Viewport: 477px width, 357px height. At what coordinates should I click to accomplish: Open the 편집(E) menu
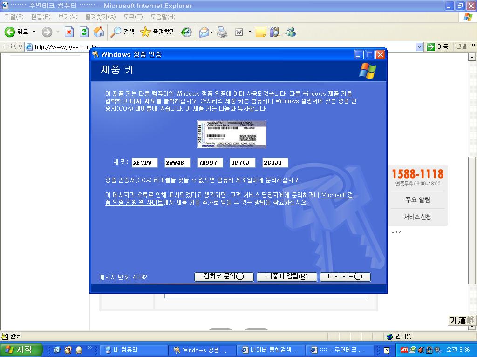coord(41,17)
